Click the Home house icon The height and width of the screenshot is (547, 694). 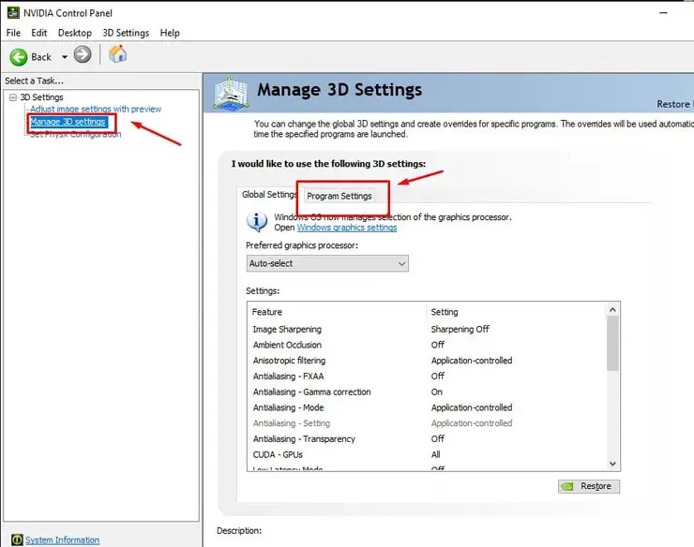click(x=118, y=54)
